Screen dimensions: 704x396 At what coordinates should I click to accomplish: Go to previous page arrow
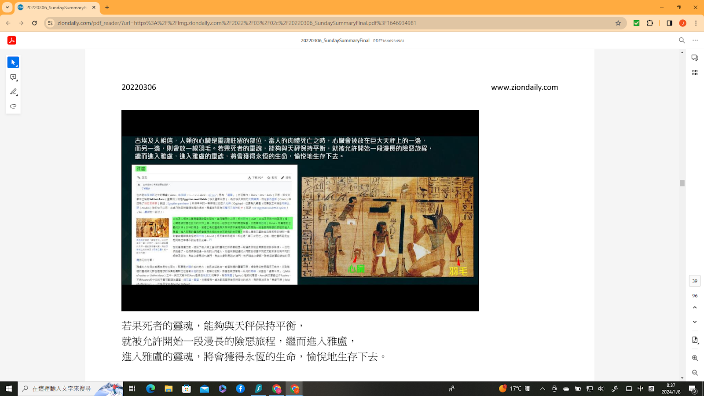[x=695, y=308]
